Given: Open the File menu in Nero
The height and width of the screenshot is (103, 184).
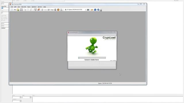Looking at the screenshot, I should 12,7.
